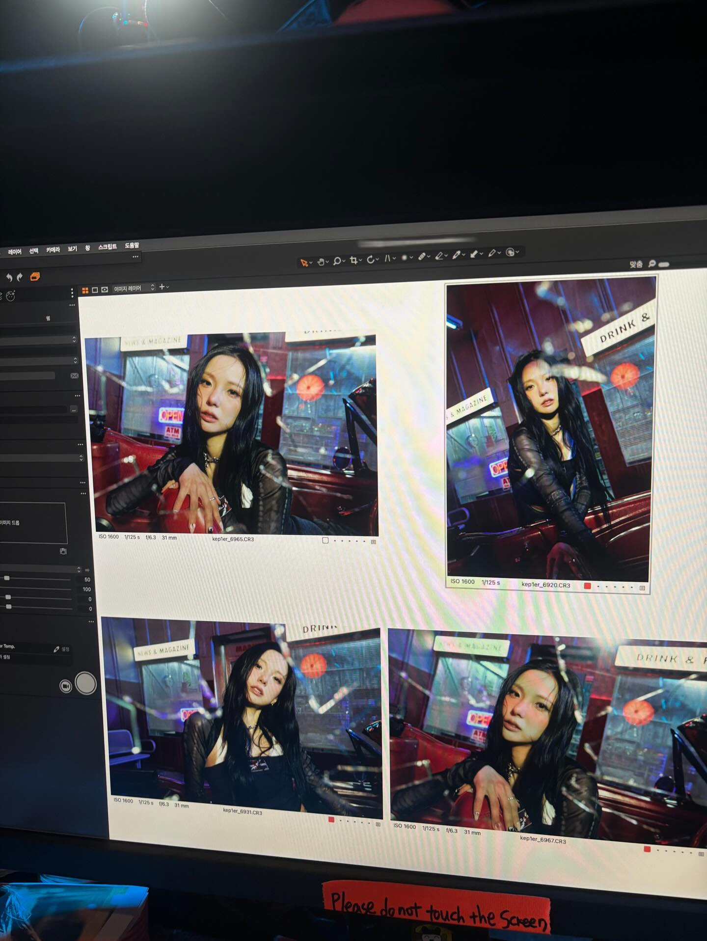
Task: Tick the checkbox under kep1er_6965.CR3
Action: point(325,540)
